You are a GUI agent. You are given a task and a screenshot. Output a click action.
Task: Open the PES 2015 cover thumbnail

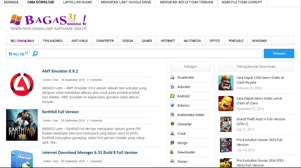pyautogui.click(x=226, y=145)
